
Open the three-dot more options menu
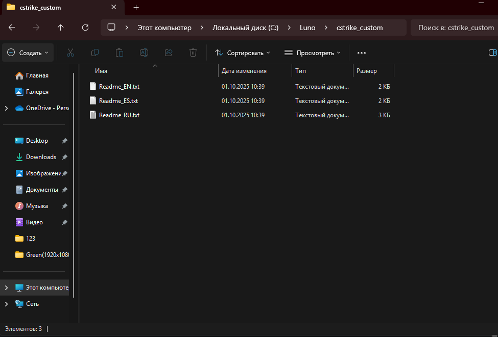tap(362, 53)
